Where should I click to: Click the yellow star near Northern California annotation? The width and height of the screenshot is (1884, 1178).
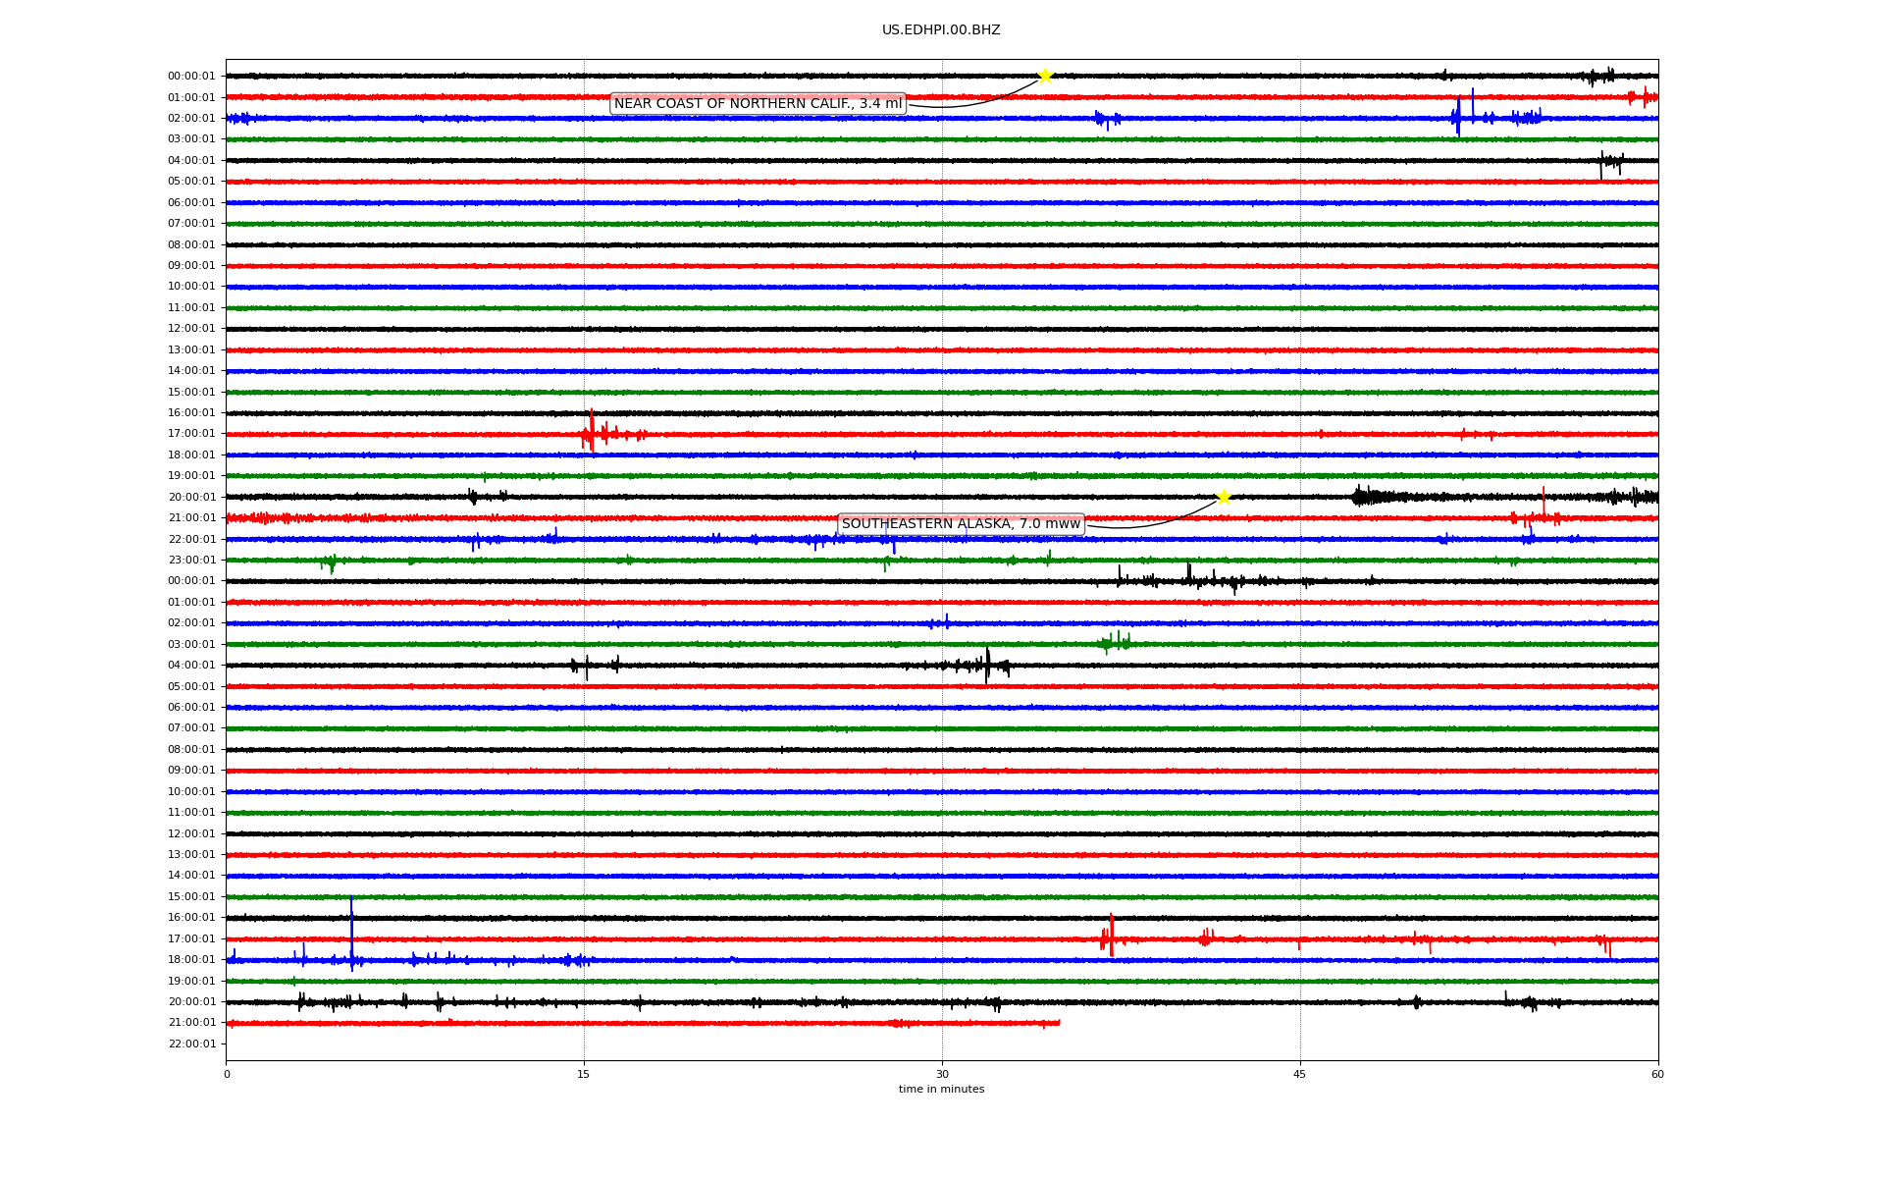(1045, 76)
